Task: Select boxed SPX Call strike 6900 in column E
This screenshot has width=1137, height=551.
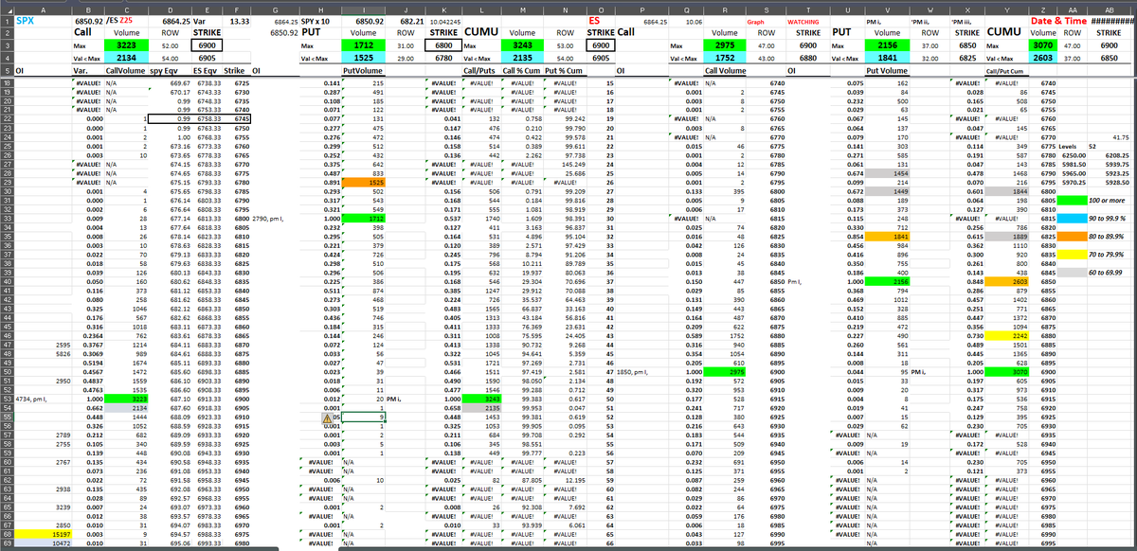Action: pos(207,44)
